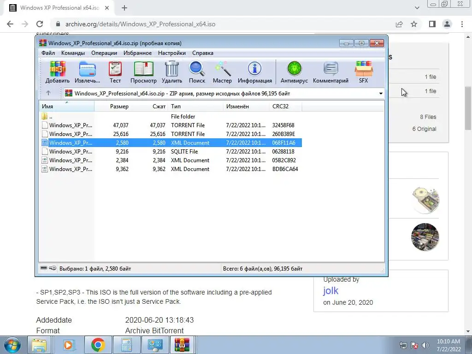
Task: Click the archive.org address bar URL
Action: pyautogui.click(x=140, y=24)
